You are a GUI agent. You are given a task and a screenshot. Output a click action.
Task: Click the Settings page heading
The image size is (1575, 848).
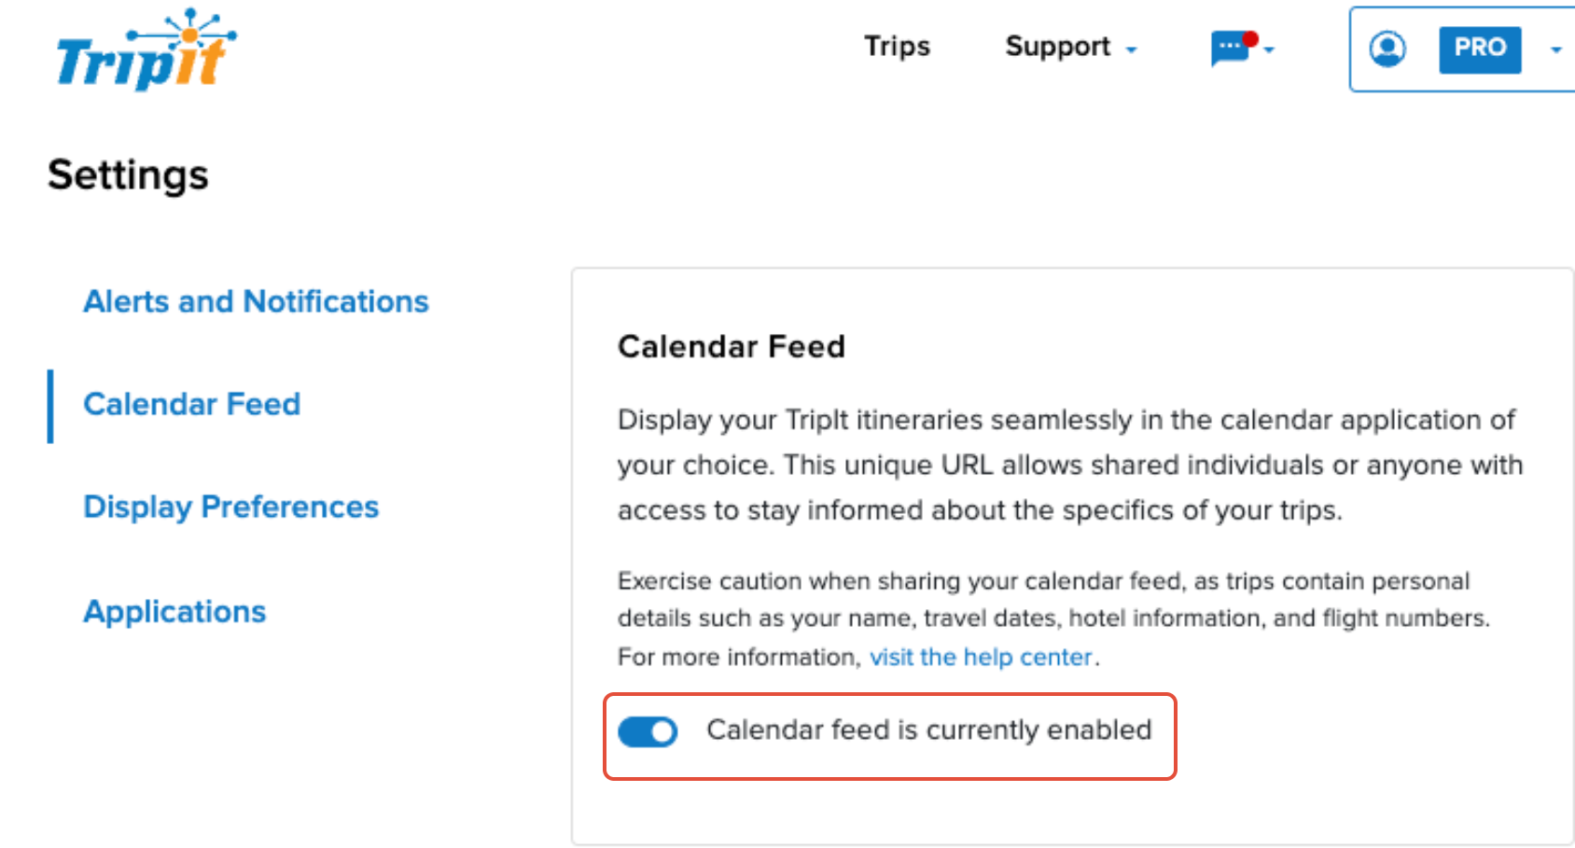click(x=128, y=174)
